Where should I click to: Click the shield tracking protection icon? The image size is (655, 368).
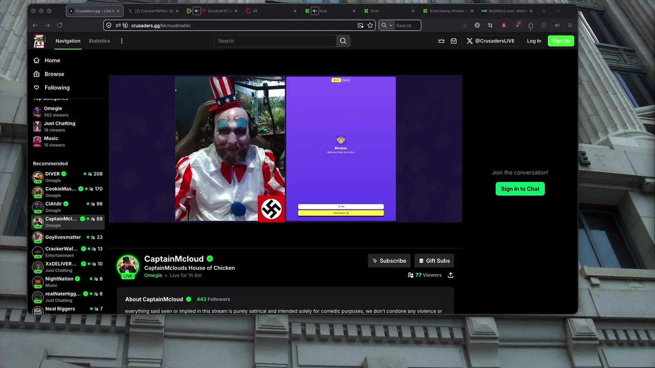108,26
